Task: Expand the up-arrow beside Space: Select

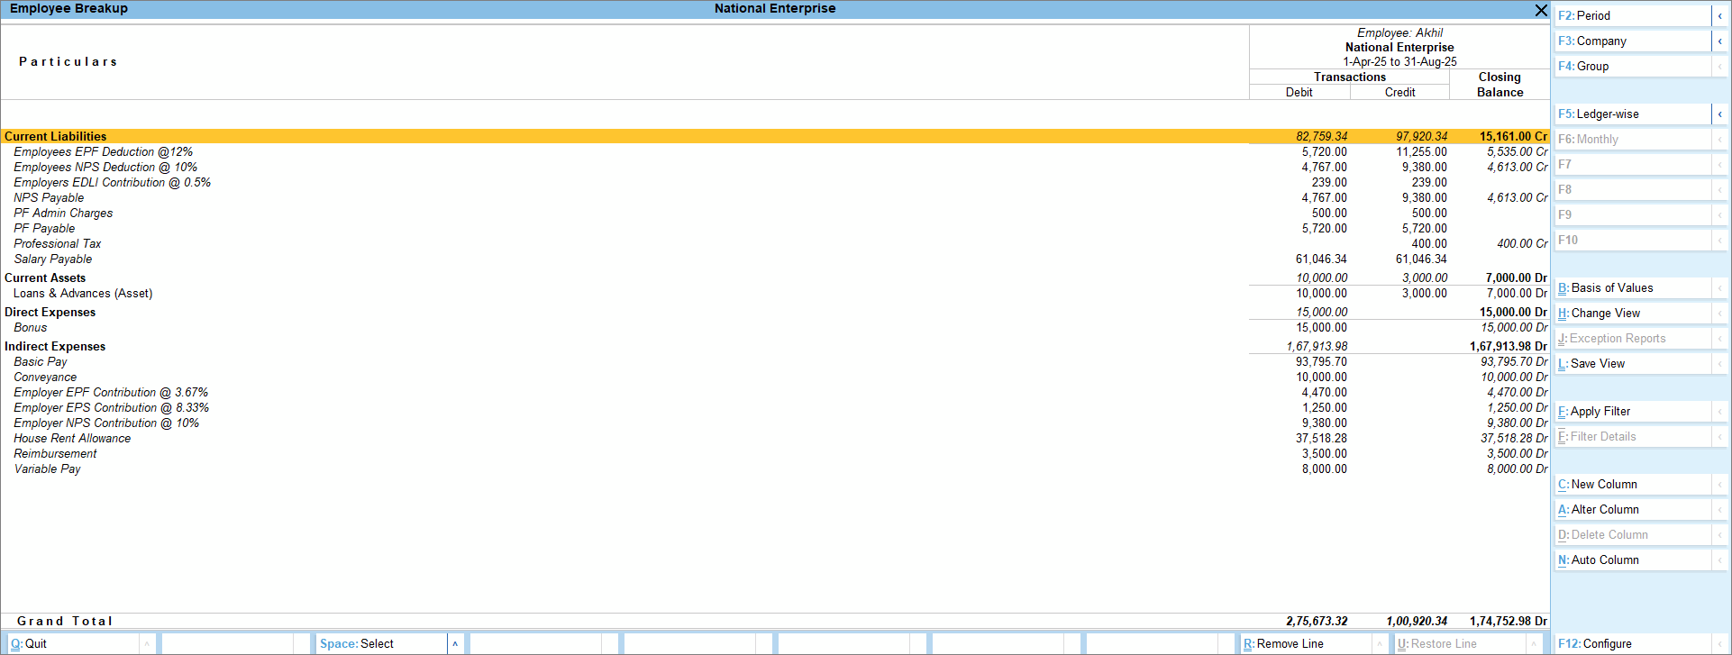Action: 455,644
